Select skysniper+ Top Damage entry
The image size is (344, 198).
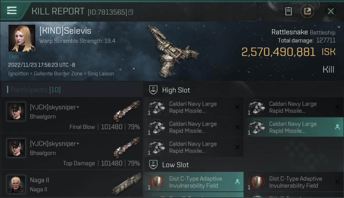72,151
